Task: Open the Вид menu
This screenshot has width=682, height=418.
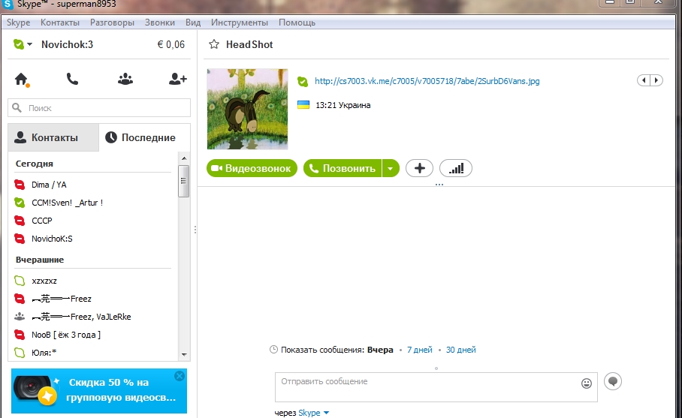Action: click(193, 23)
